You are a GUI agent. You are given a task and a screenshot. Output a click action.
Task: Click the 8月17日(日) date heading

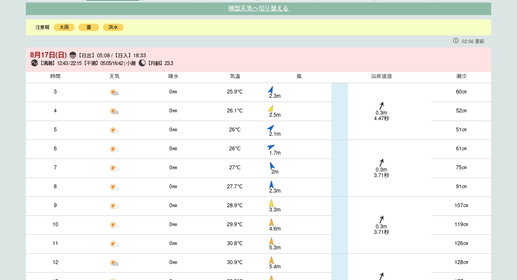[48, 55]
